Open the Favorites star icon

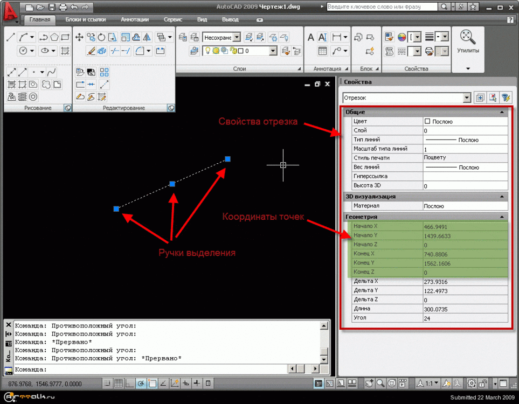coord(473,6)
